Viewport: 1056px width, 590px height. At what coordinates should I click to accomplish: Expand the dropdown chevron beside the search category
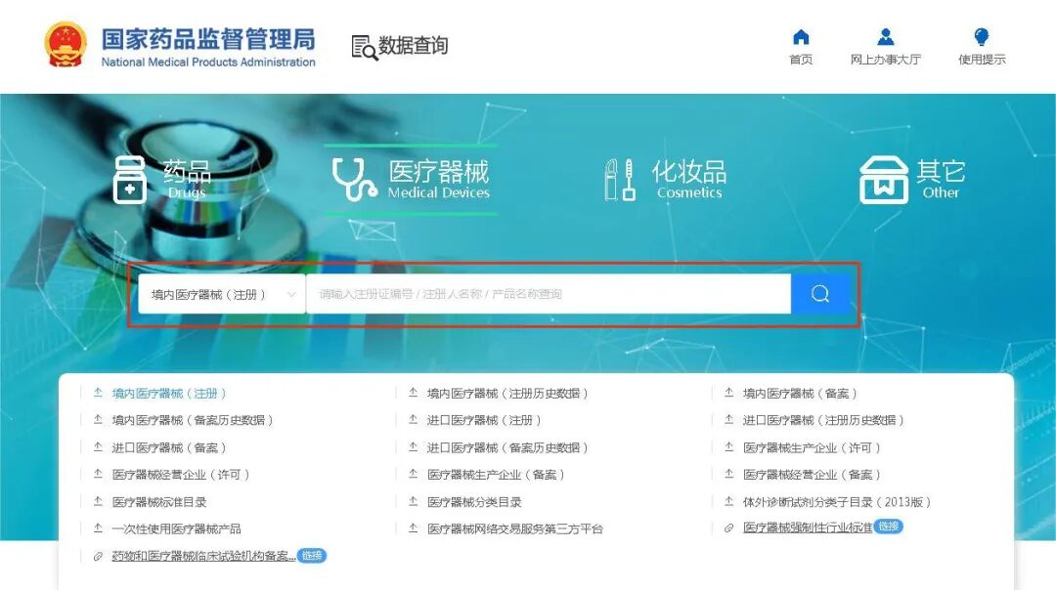(x=290, y=293)
